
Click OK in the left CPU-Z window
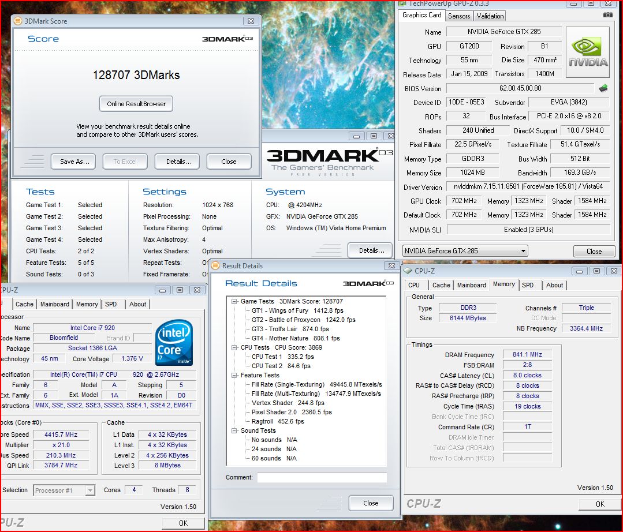[183, 523]
